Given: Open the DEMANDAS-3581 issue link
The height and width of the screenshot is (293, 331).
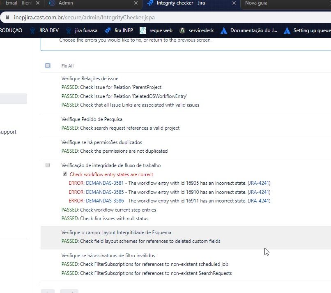Looking at the screenshot, I should [x=104, y=183].
